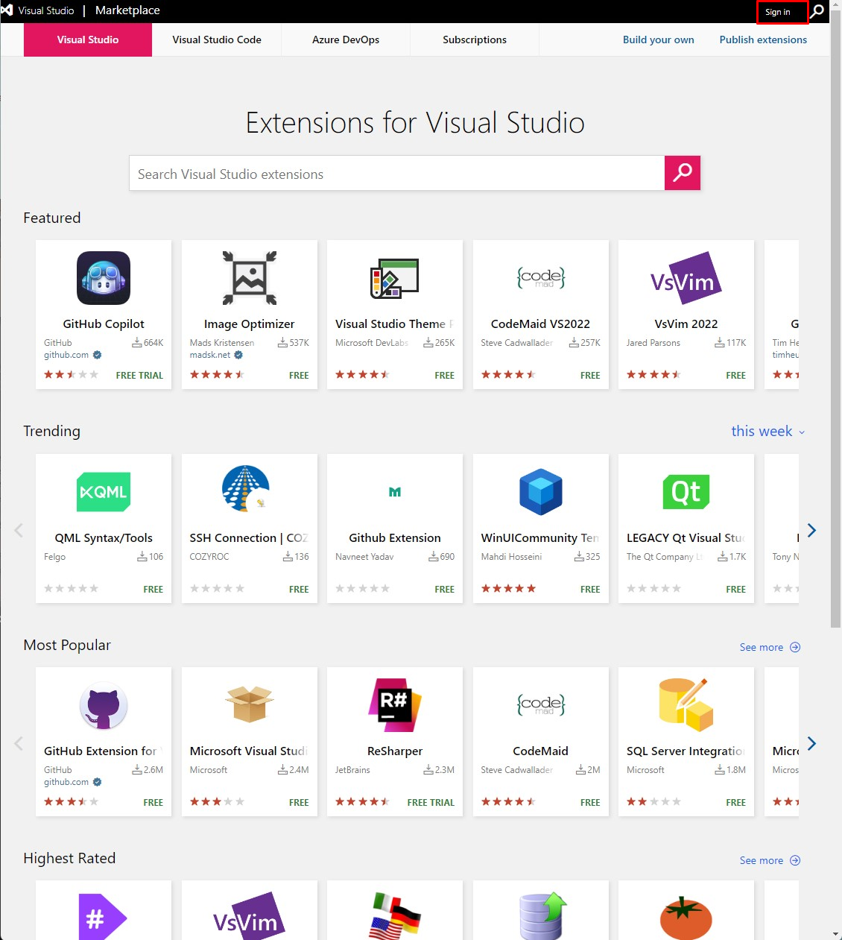Screen dimensions: 842x940
Task: Click the WinUICommunity Templates title text
Action: click(540, 537)
